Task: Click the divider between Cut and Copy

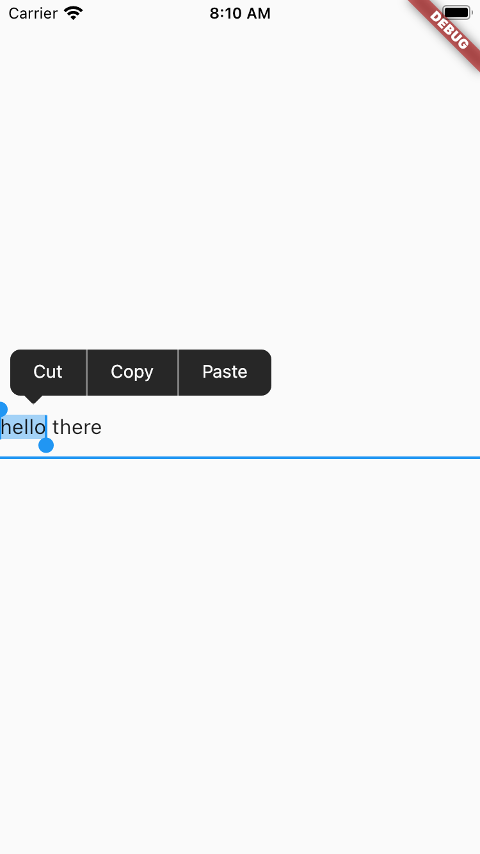Action: pyautogui.click(x=87, y=372)
